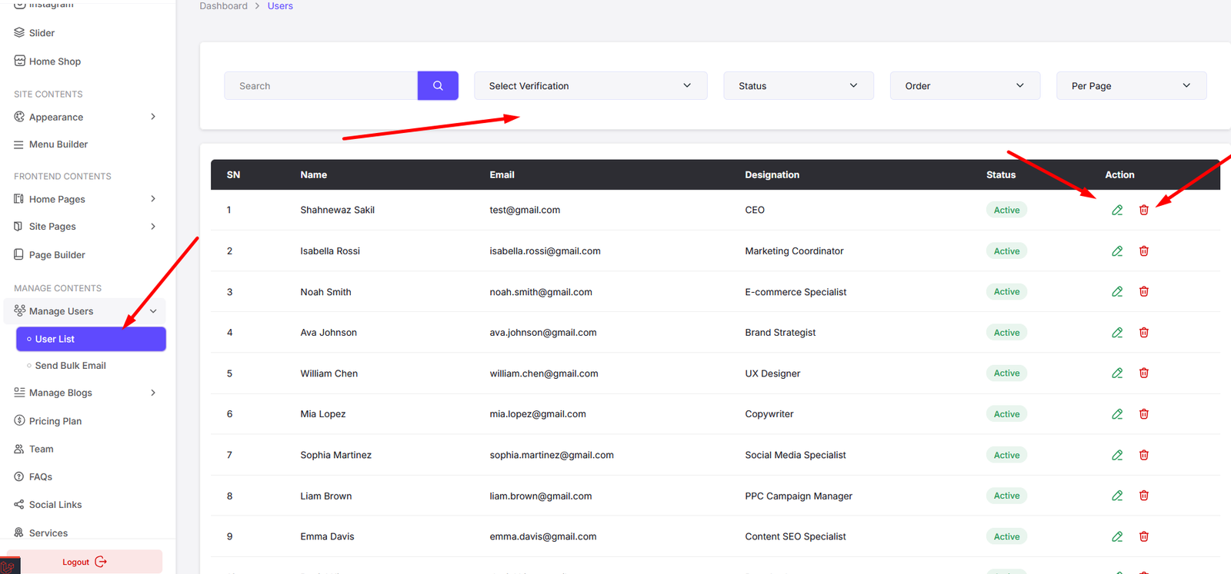Screen dimensions: 1231x574
Task: Go to Pricing Plan in sidebar
Action: pyautogui.click(x=55, y=421)
